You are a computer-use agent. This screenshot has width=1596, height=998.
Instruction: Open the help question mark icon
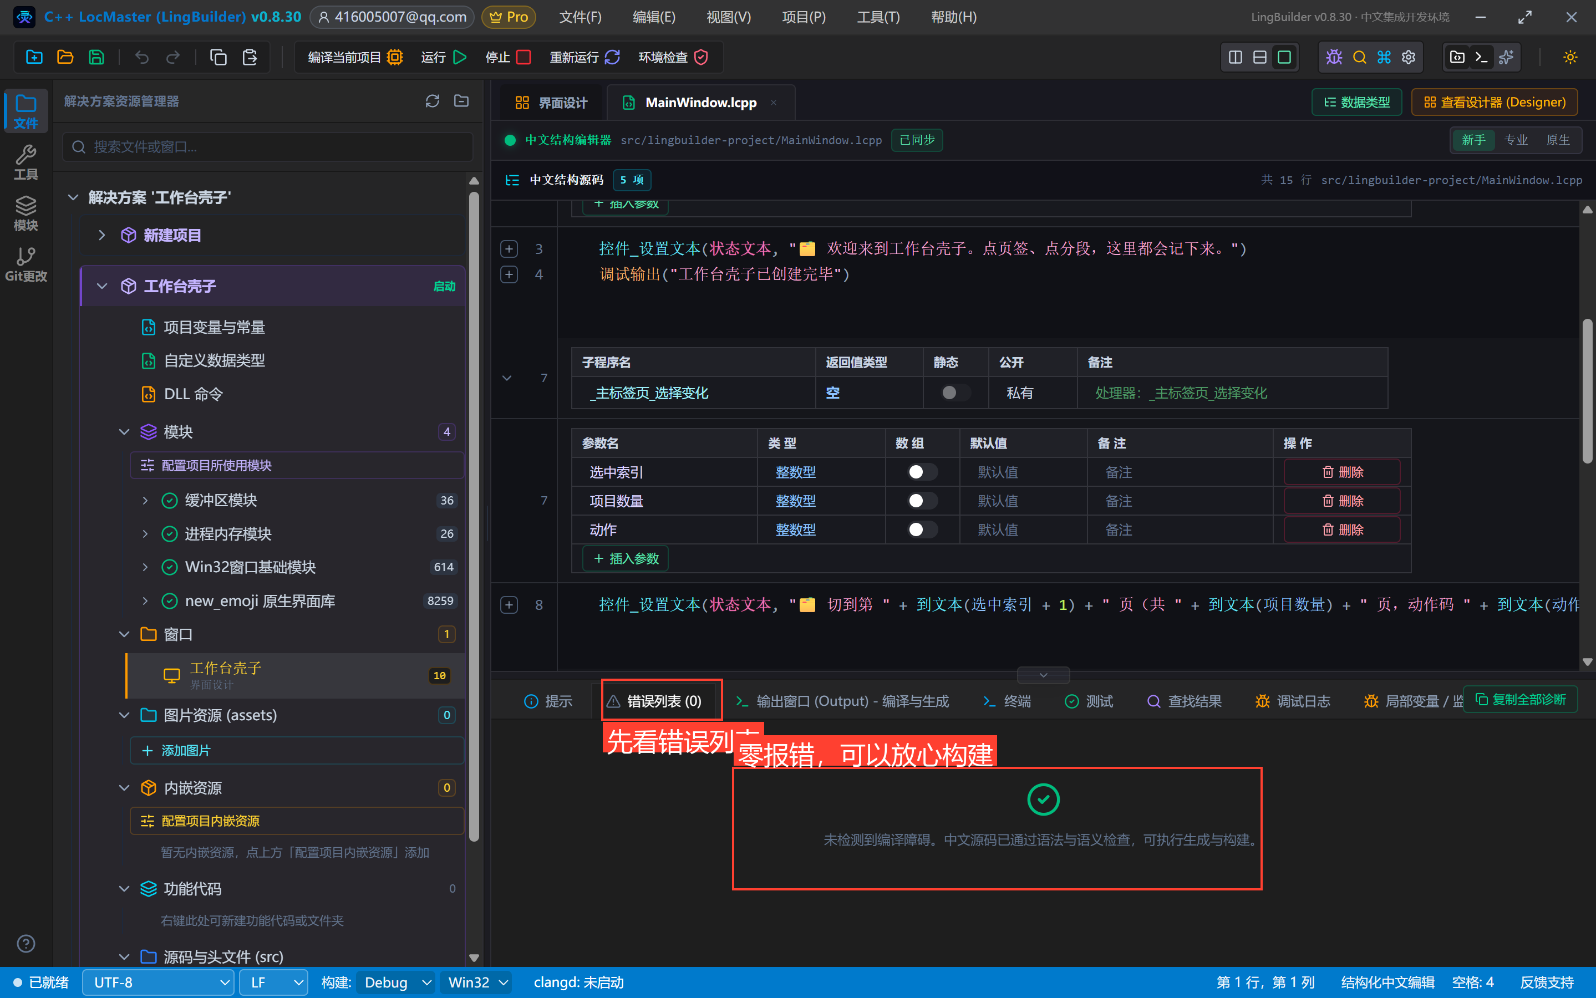pyautogui.click(x=26, y=943)
